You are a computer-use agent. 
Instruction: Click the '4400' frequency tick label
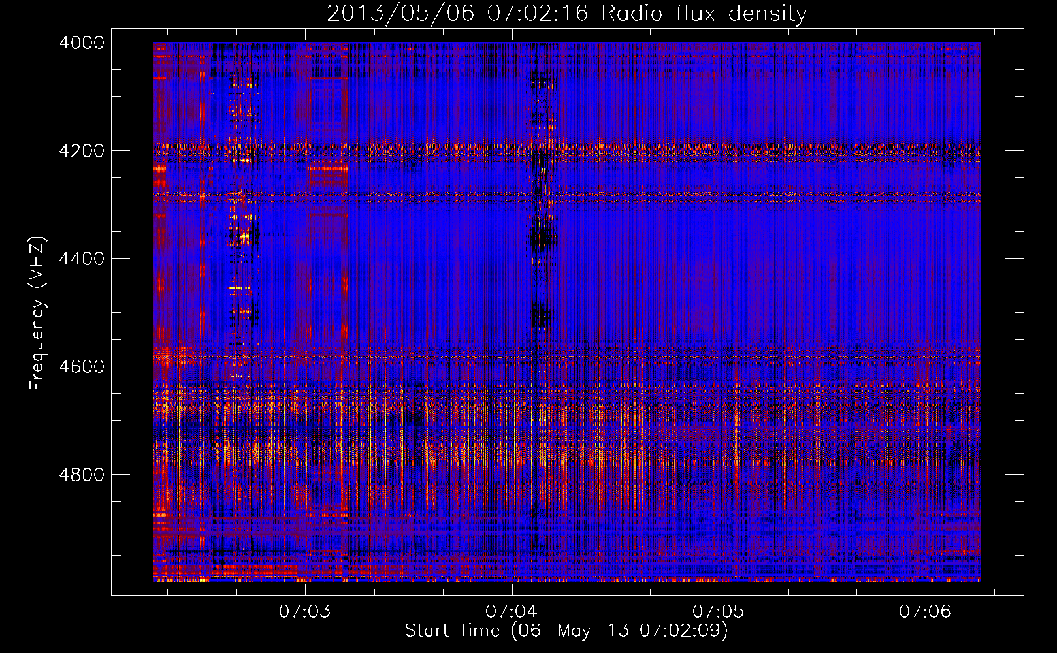tap(81, 259)
